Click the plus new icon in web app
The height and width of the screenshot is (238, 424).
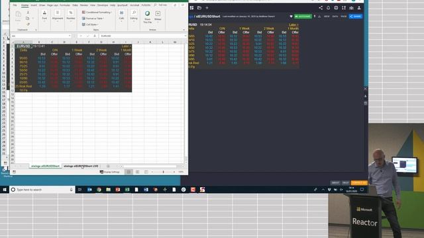point(207,8)
